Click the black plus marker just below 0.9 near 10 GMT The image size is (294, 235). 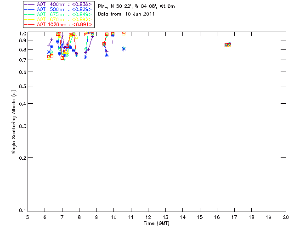click(113, 42)
